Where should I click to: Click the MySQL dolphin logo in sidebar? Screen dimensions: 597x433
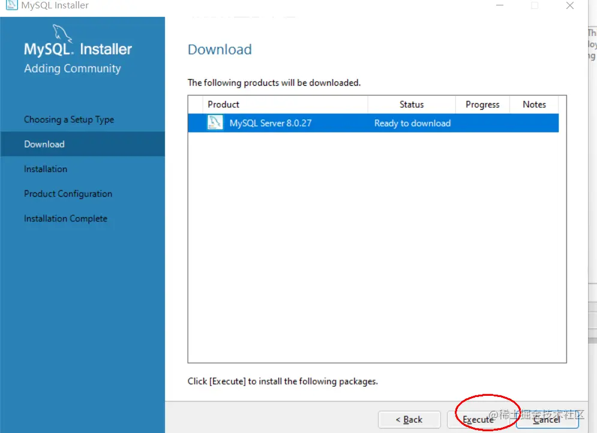62,33
